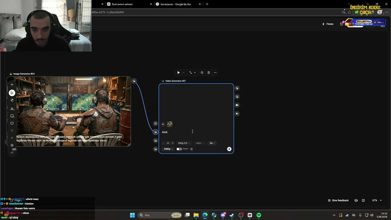
Task: Click the bottom input port on Video Generator
Action: point(155,149)
